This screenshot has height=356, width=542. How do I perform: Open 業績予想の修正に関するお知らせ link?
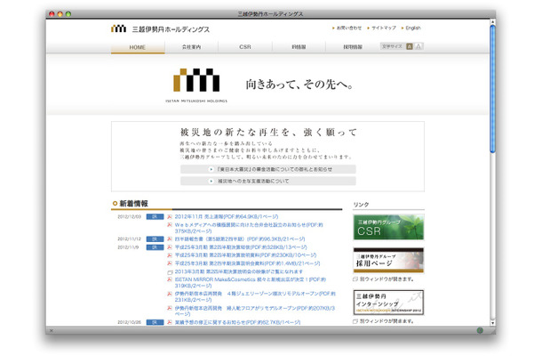[237, 322]
